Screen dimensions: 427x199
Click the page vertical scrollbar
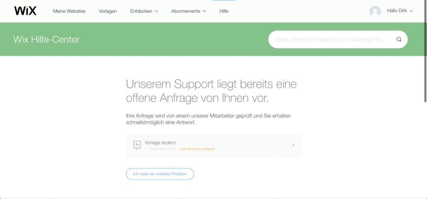[x=425, y=52]
